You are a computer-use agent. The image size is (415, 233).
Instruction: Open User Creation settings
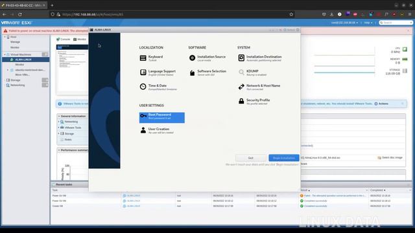coord(157,131)
